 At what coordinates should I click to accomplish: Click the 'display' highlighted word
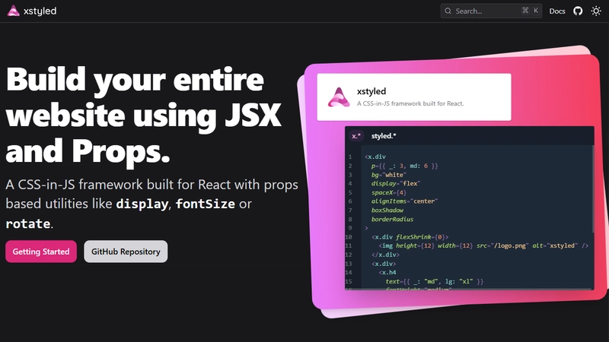(142, 204)
